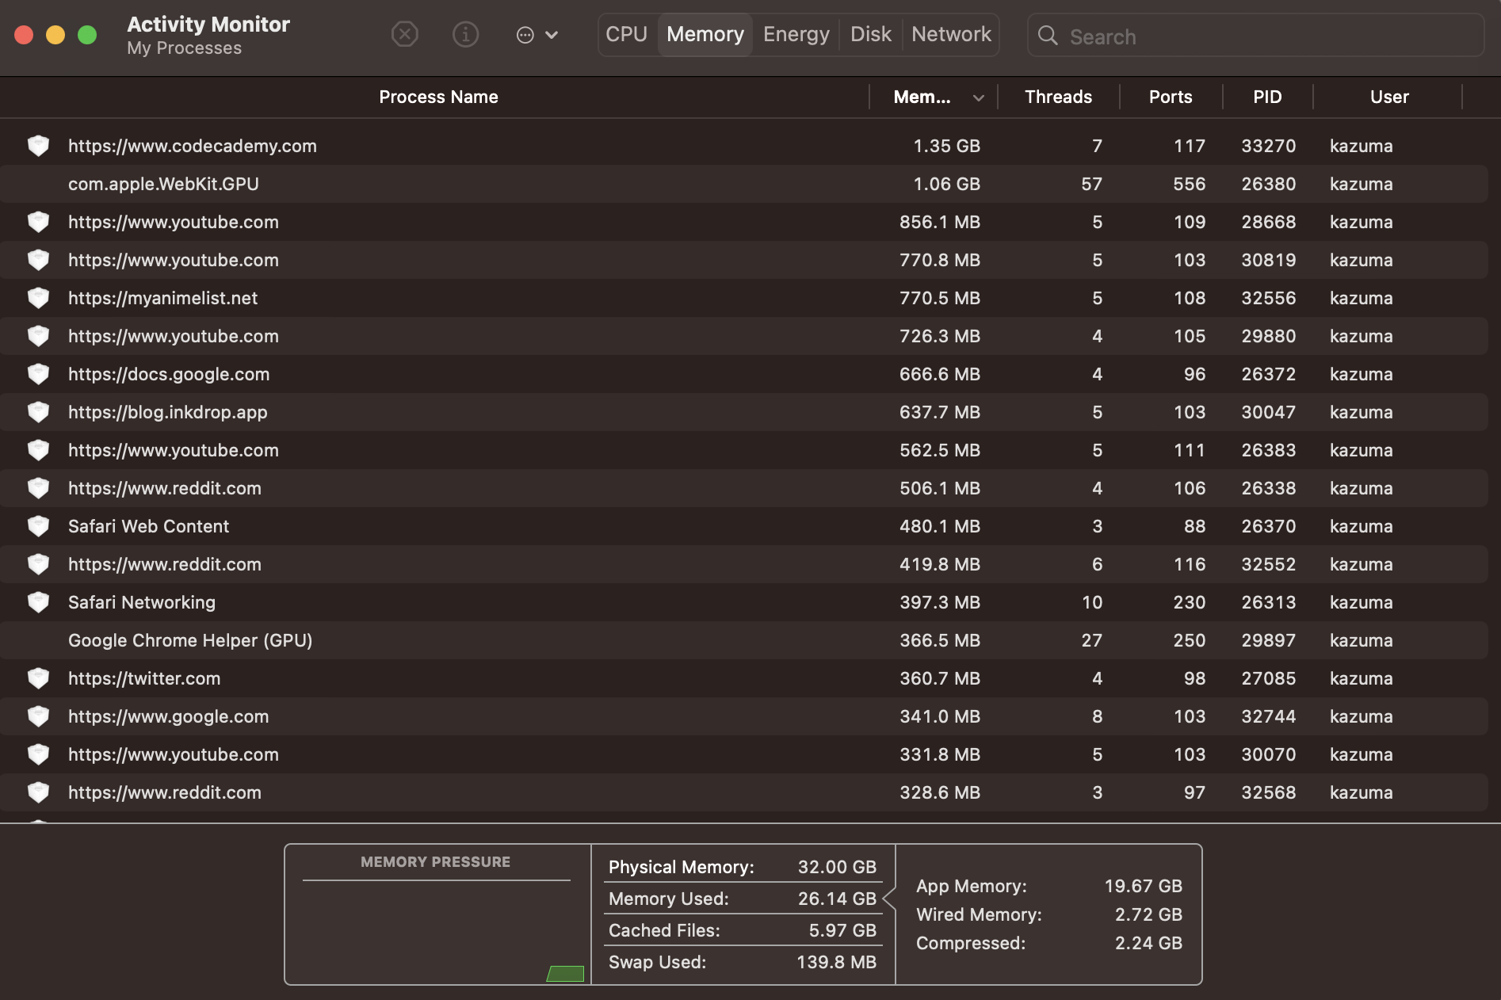The image size is (1501, 1000).
Task: Click shield icon of the 331.8 MB youtube process
Action: click(x=38, y=754)
